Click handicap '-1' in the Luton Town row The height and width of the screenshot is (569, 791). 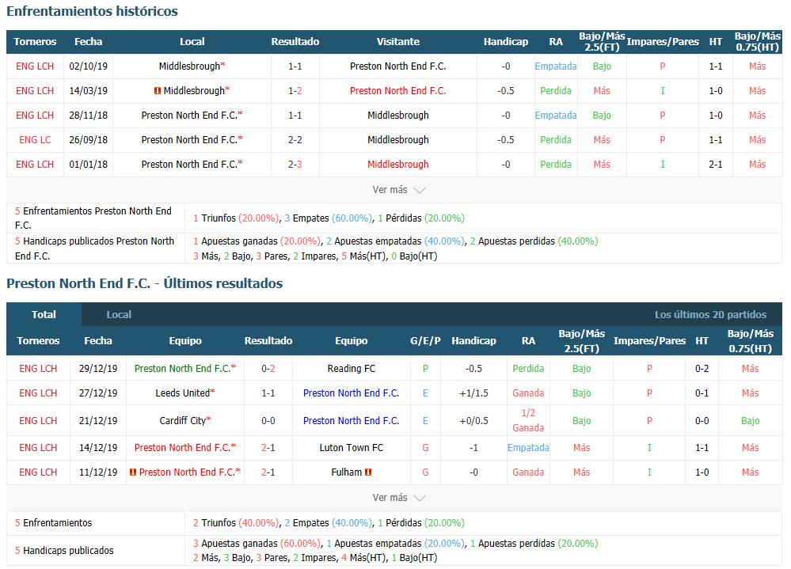(x=473, y=448)
